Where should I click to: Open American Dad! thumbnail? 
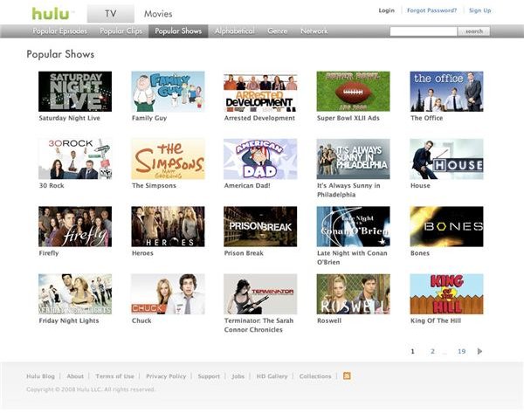pyautogui.click(x=260, y=159)
